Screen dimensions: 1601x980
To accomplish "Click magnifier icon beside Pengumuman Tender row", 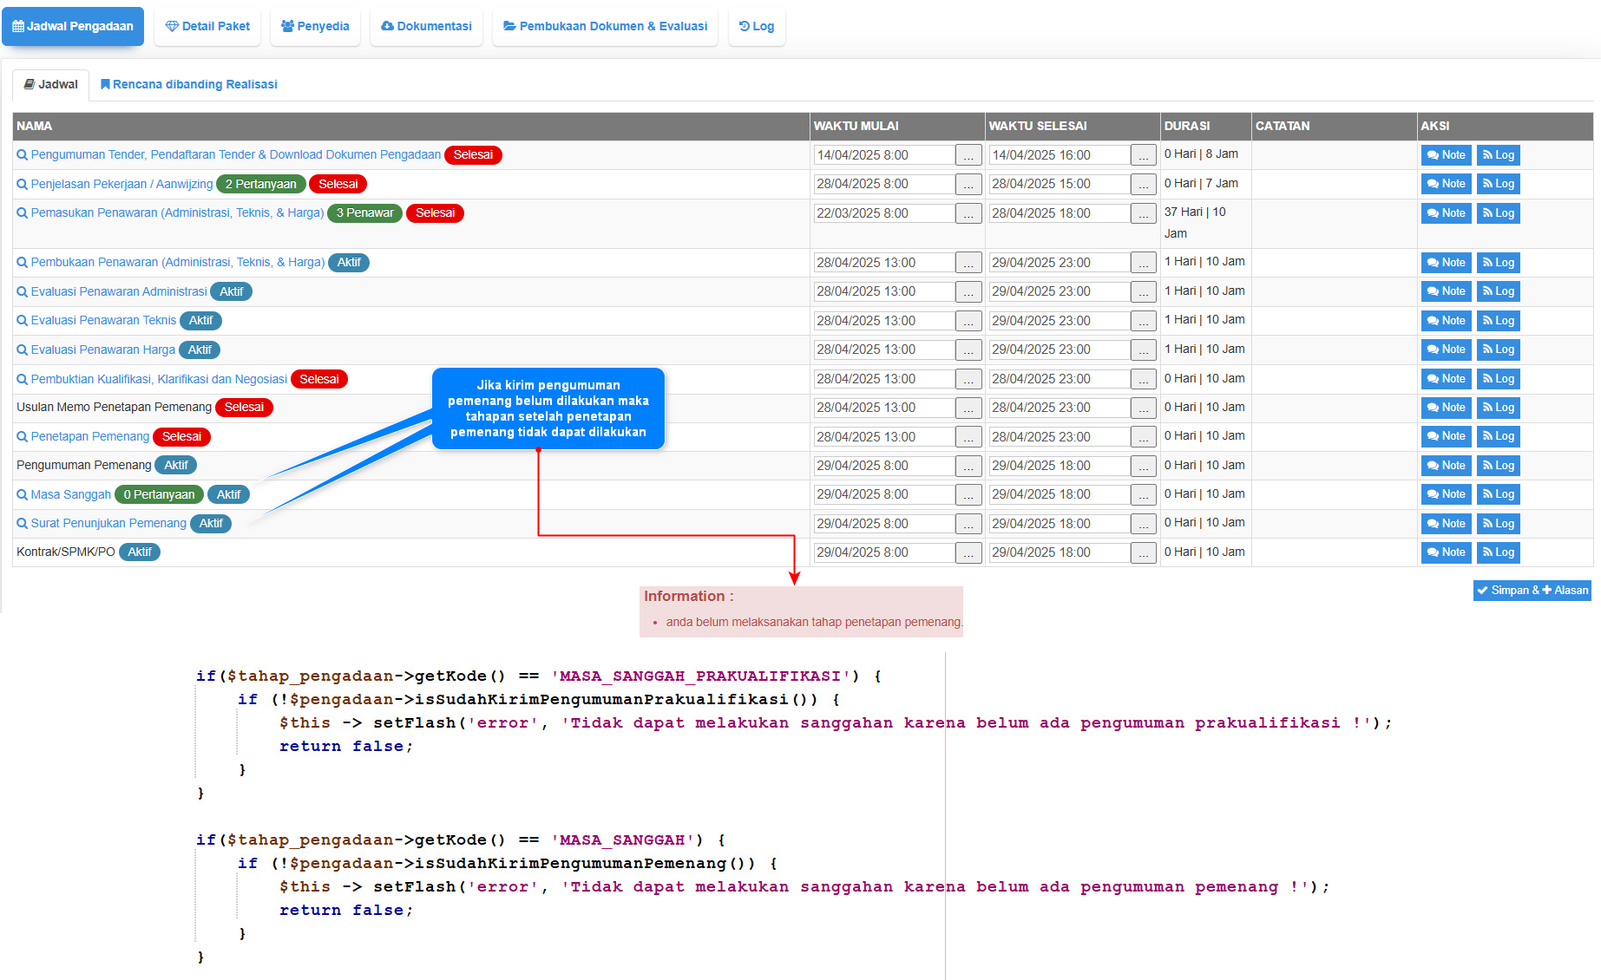I will 23,155.
